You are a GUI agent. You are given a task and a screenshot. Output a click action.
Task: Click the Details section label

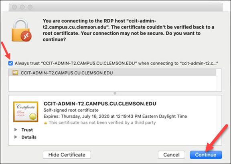click(29, 137)
